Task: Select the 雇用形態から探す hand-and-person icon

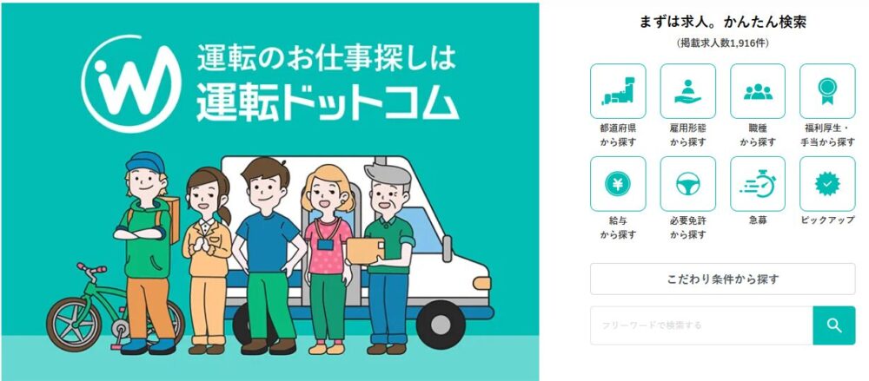Action: pos(687,91)
